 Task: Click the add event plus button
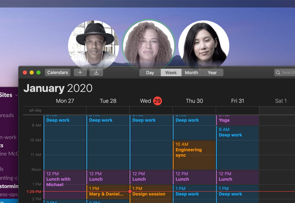(80, 72)
